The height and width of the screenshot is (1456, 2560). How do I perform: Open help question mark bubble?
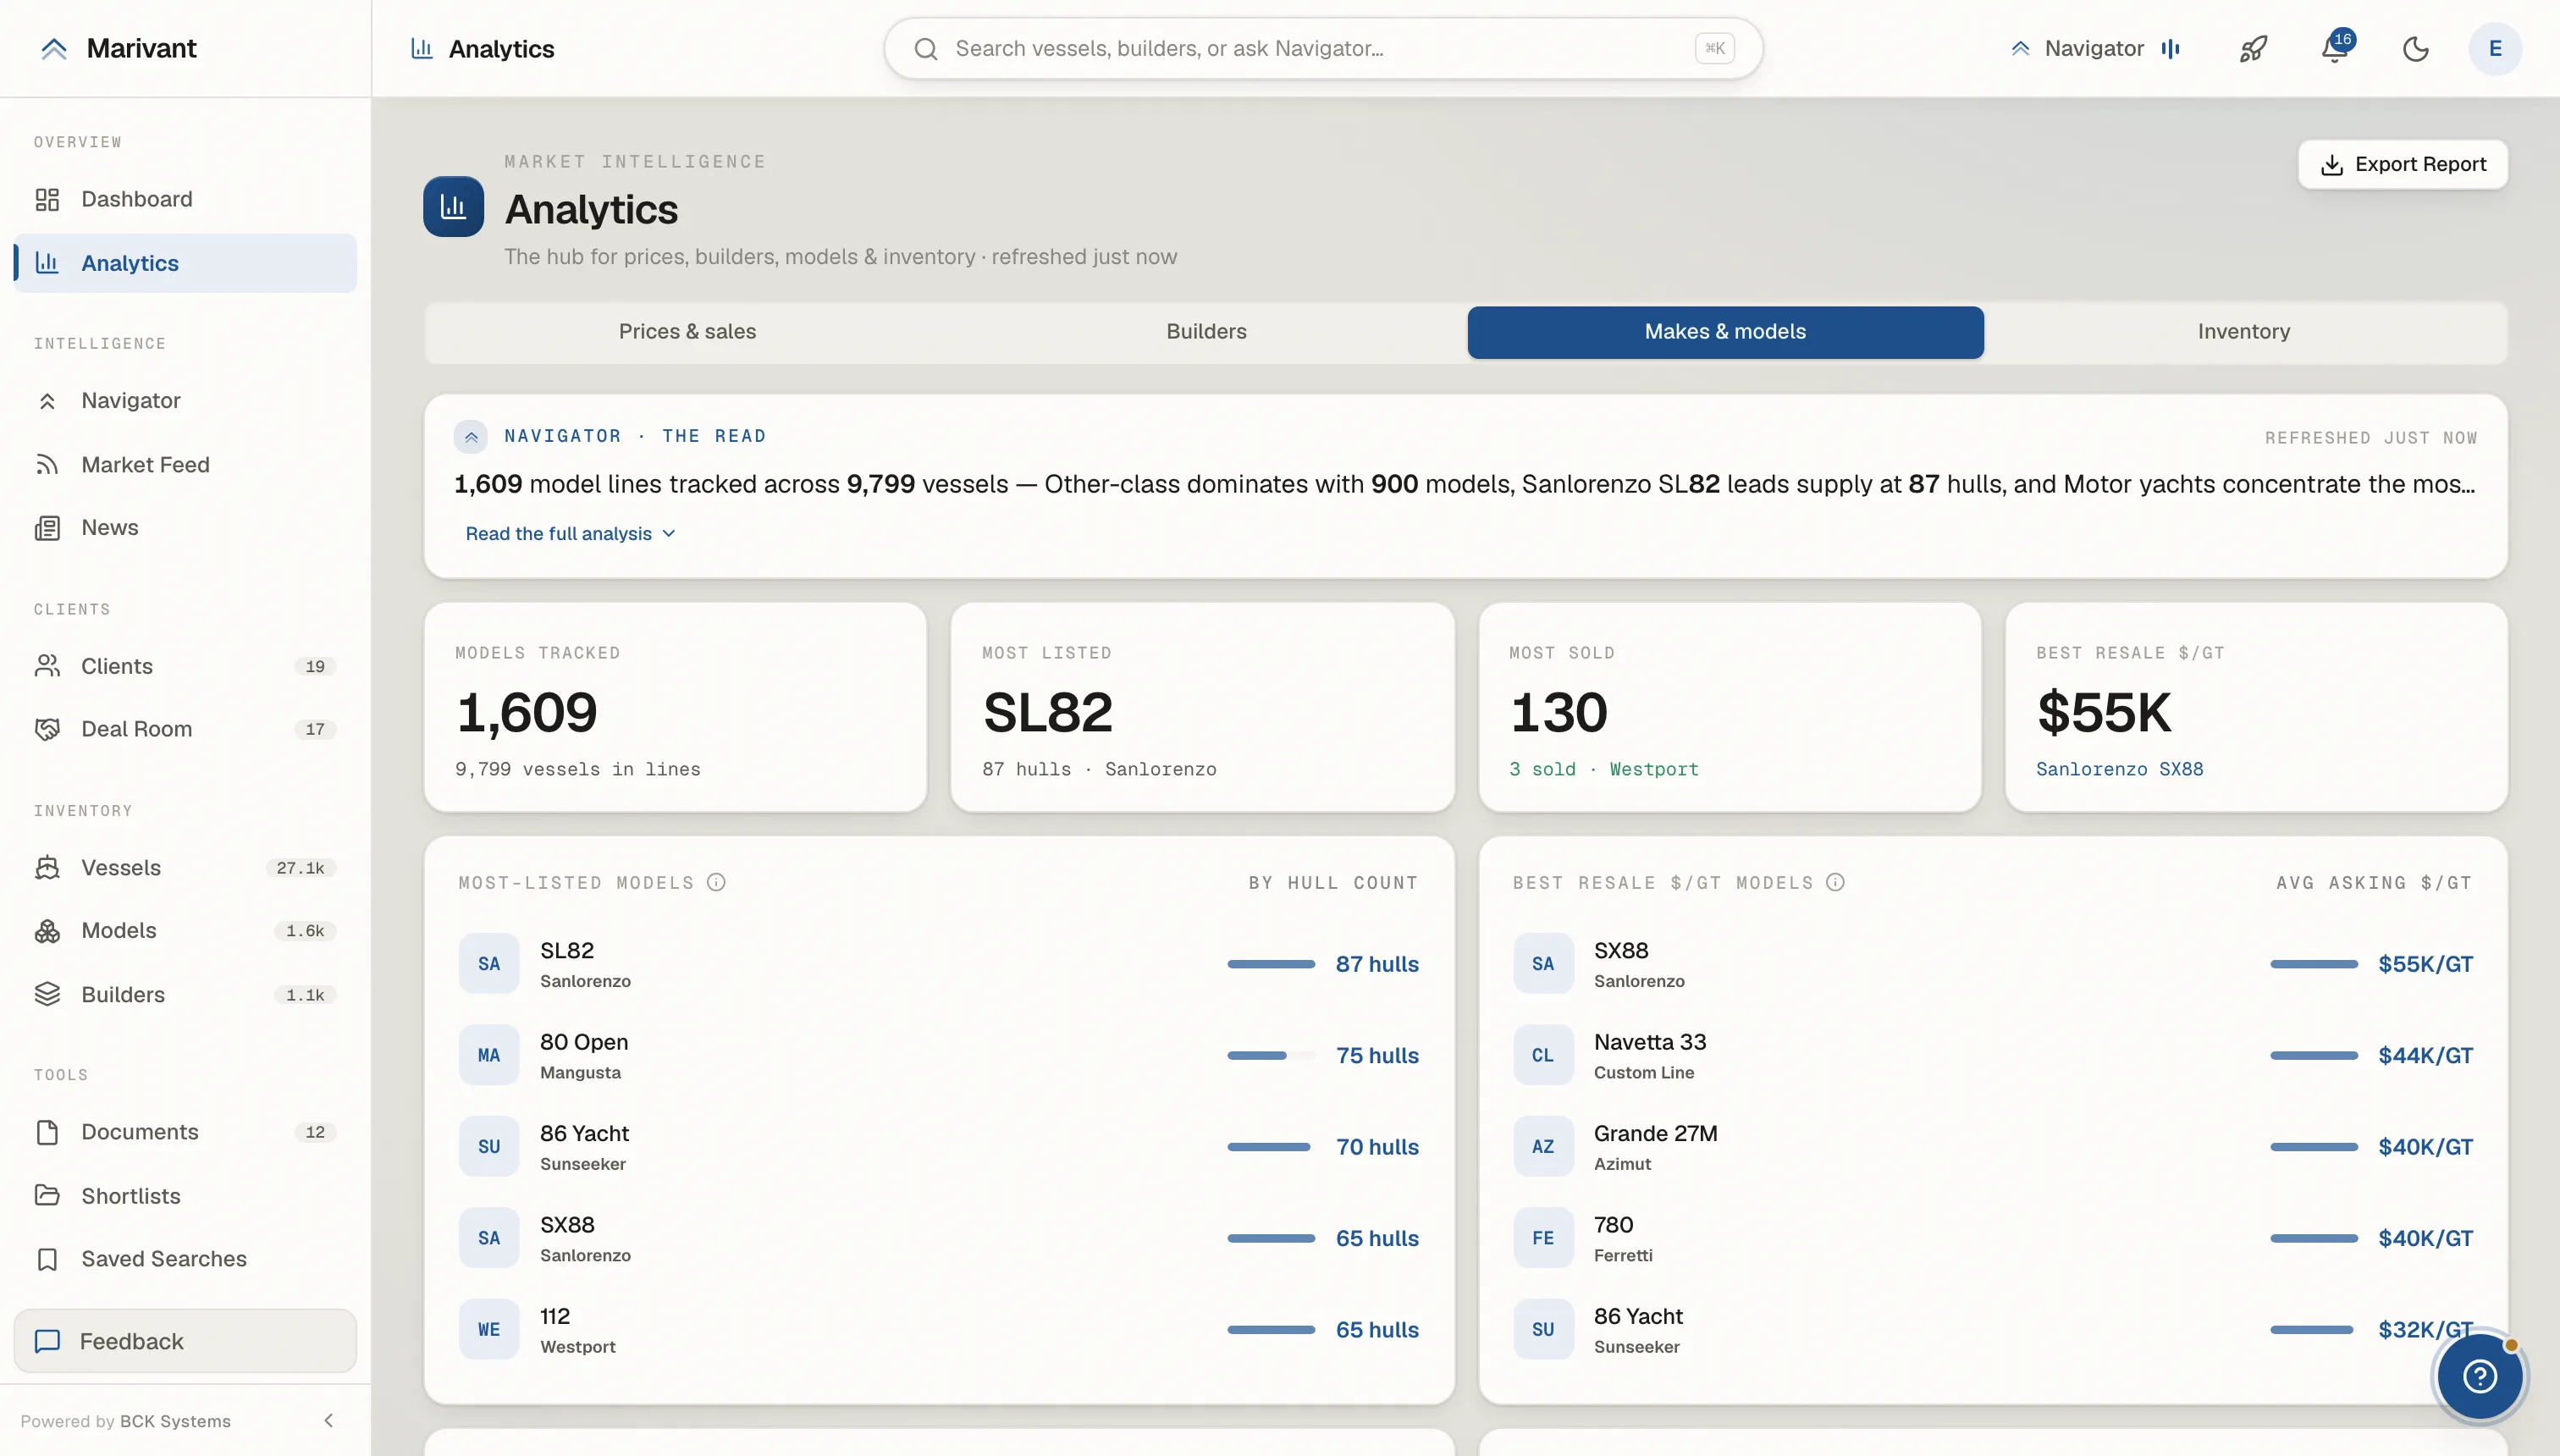coord(2480,1376)
